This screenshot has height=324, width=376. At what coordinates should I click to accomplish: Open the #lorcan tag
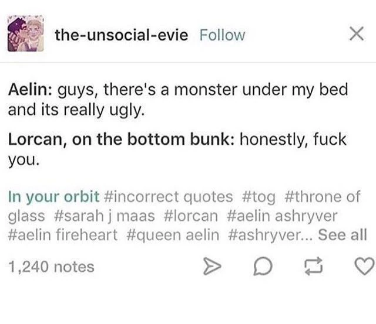(x=192, y=216)
